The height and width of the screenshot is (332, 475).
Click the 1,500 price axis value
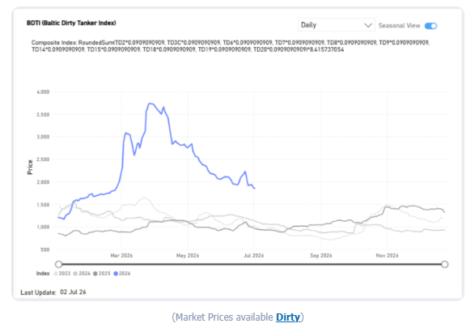point(43,205)
